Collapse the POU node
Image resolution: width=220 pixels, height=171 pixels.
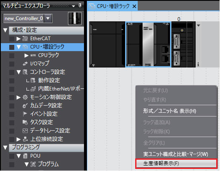pos(18,156)
